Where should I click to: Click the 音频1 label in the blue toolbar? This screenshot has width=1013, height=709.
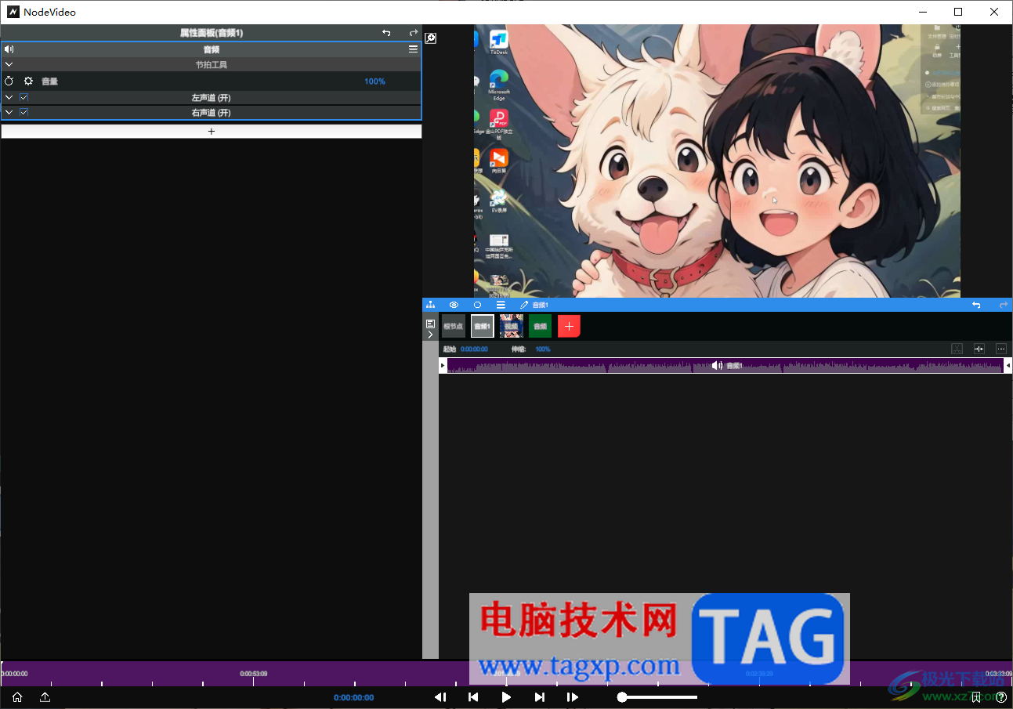point(541,305)
